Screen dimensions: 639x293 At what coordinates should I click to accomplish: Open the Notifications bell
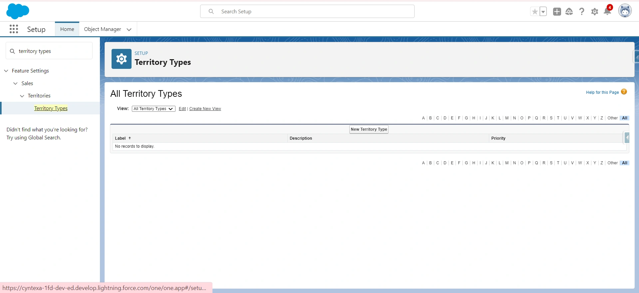(x=607, y=11)
